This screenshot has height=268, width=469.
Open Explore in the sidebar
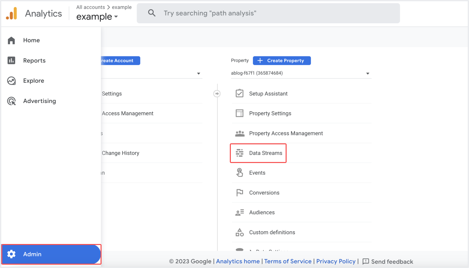click(x=51, y=81)
